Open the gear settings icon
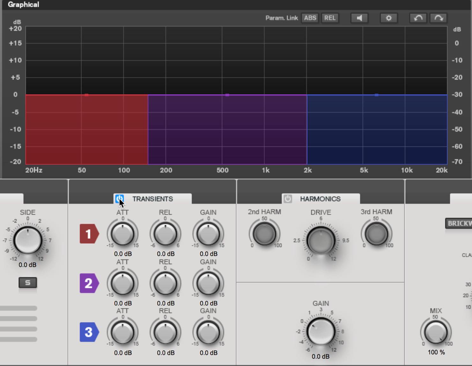The image size is (472, 366). [388, 18]
